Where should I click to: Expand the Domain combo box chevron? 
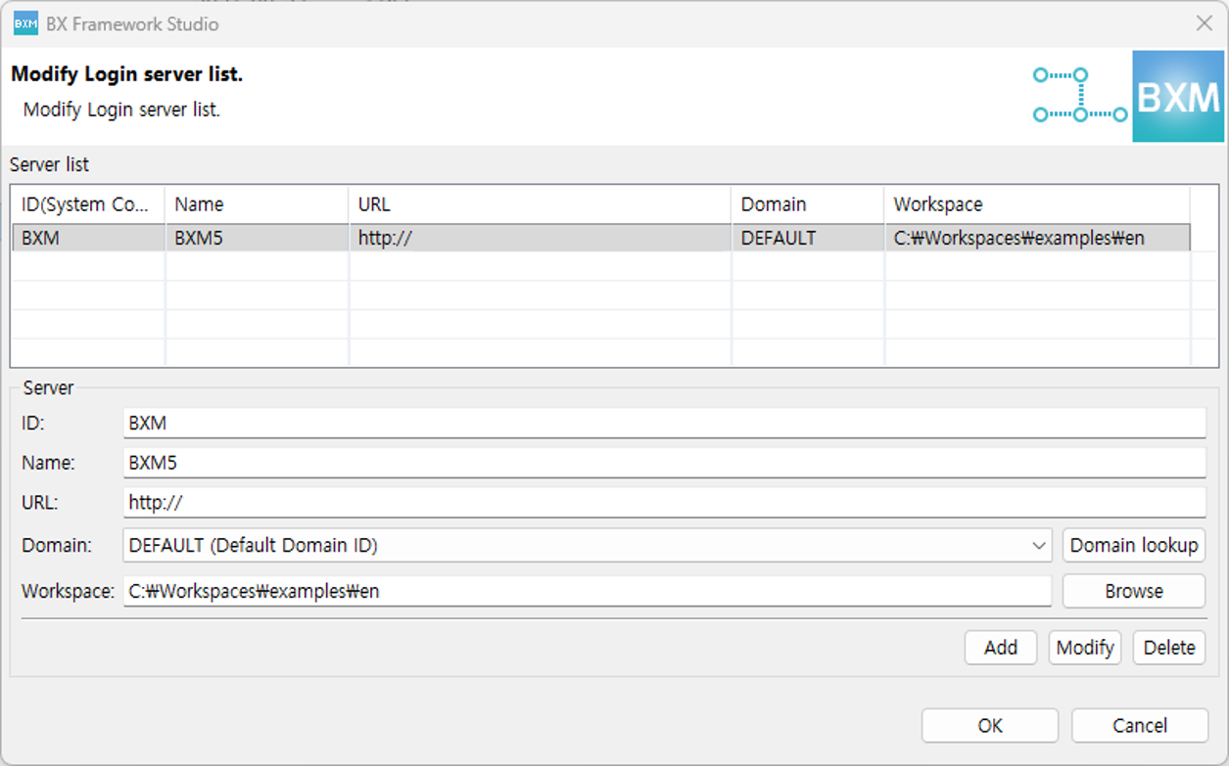(x=1040, y=545)
